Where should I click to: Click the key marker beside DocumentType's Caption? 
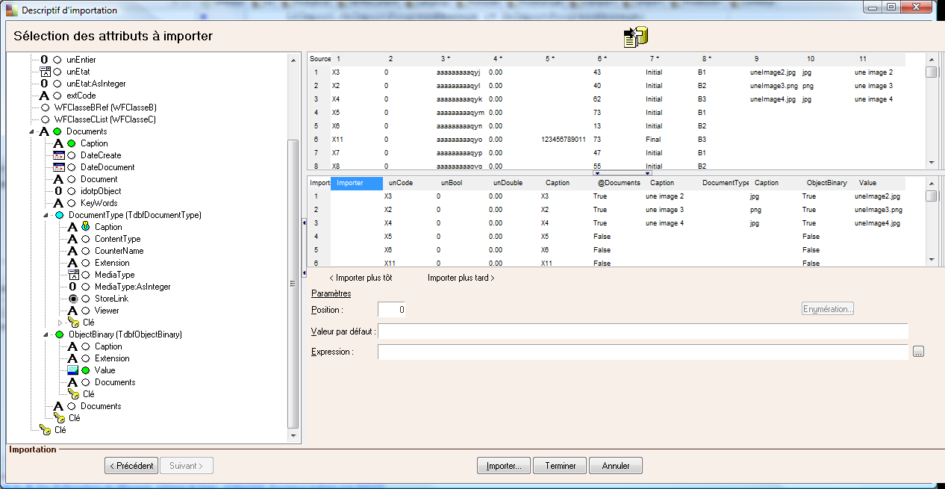pyautogui.click(x=86, y=227)
